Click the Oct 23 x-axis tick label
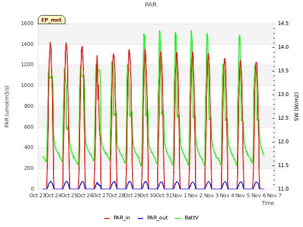Image resolution: width=303 pixels, height=227 pixels. pyautogui.click(x=37, y=195)
